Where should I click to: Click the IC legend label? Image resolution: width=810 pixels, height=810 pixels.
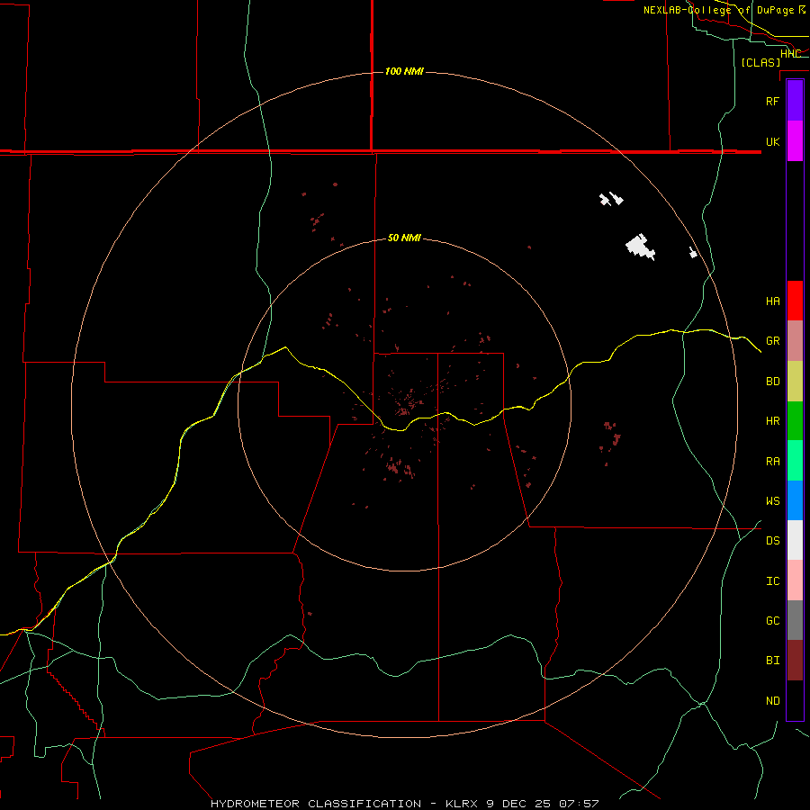[x=772, y=581]
